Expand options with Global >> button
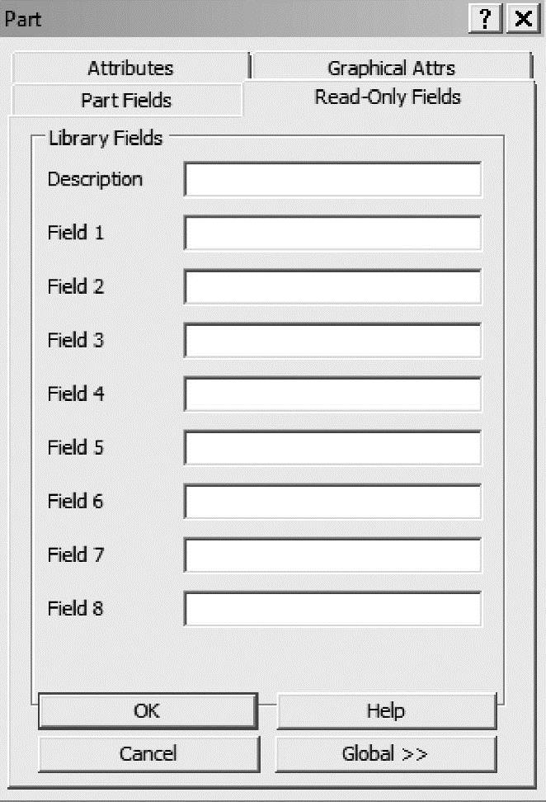Screen dimensions: 546x802 coord(386,753)
